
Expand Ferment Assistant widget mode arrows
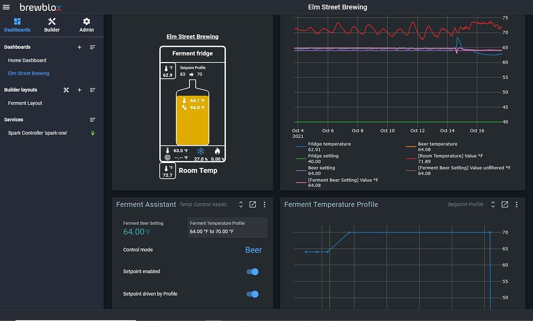(241, 205)
